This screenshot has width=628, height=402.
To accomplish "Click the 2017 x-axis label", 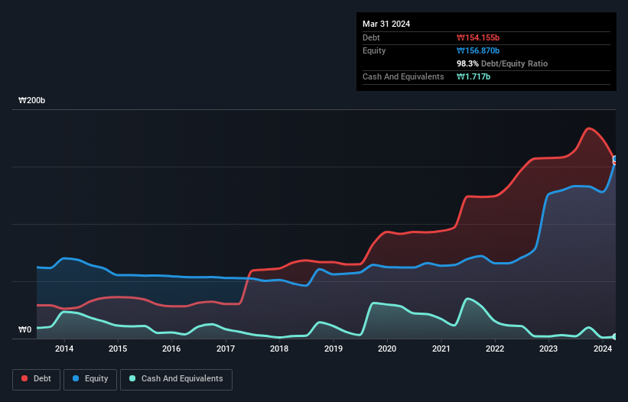I will pyautogui.click(x=226, y=349).
